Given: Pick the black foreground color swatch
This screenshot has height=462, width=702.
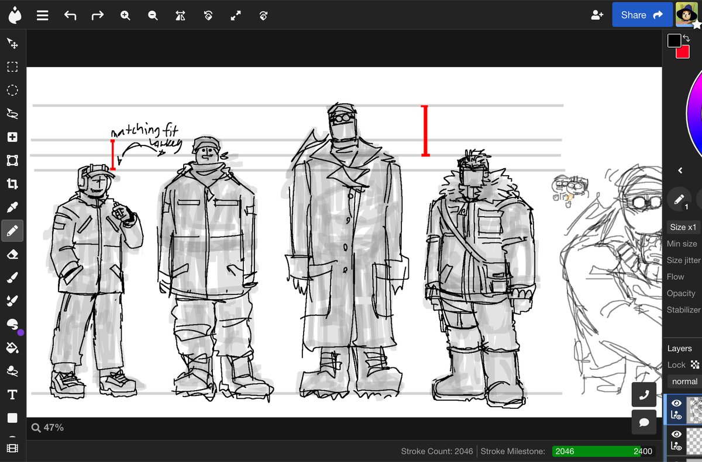Looking at the screenshot, I should coord(675,40).
